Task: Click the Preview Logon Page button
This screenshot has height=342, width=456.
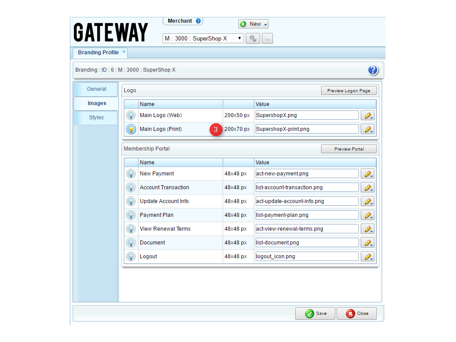Action: pyautogui.click(x=349, y=90)
